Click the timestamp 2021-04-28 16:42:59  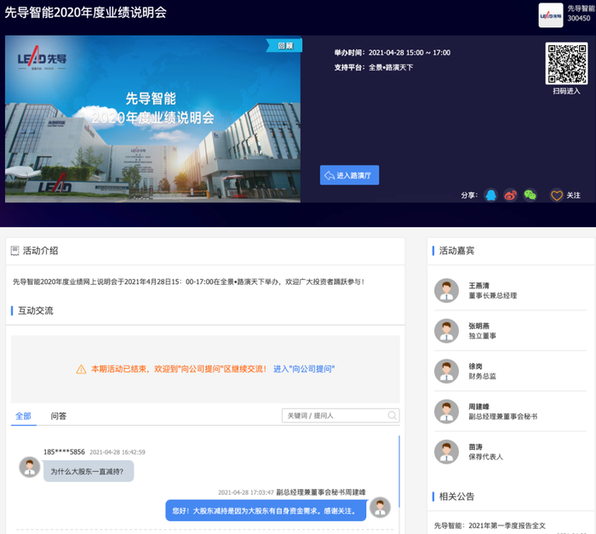tap(117, 452)
